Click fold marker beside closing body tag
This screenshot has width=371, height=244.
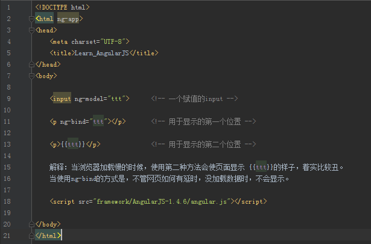tap(31, 224)
